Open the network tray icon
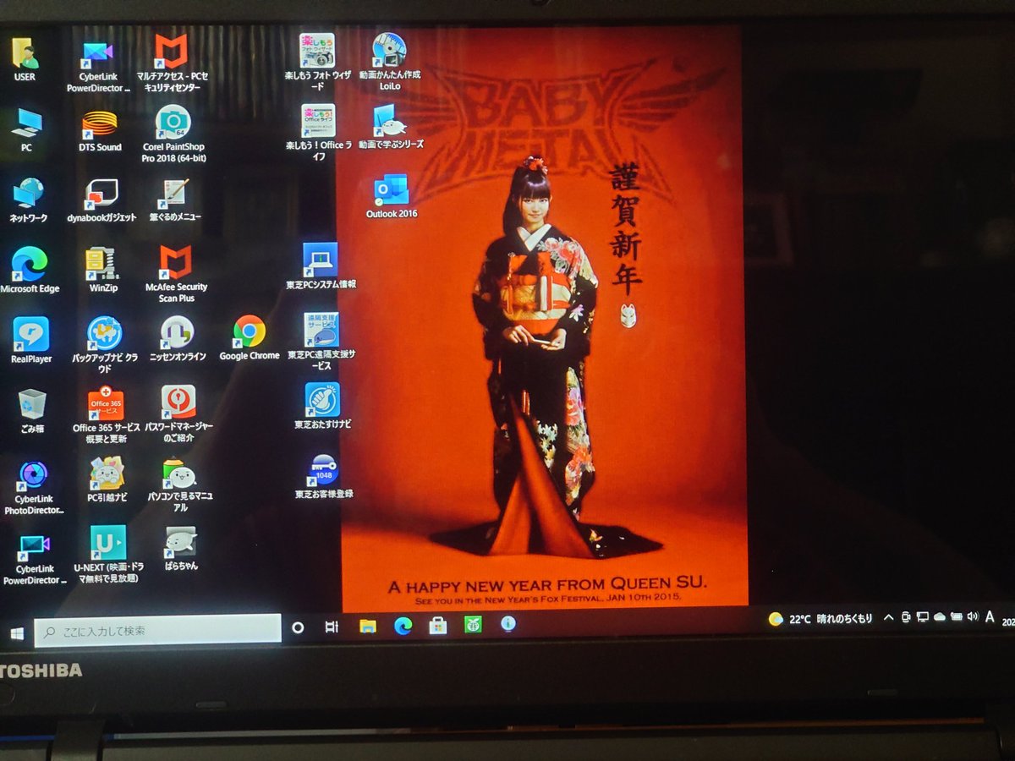The height and width of the screenshot is (761, 1015). tap(923, 617)
